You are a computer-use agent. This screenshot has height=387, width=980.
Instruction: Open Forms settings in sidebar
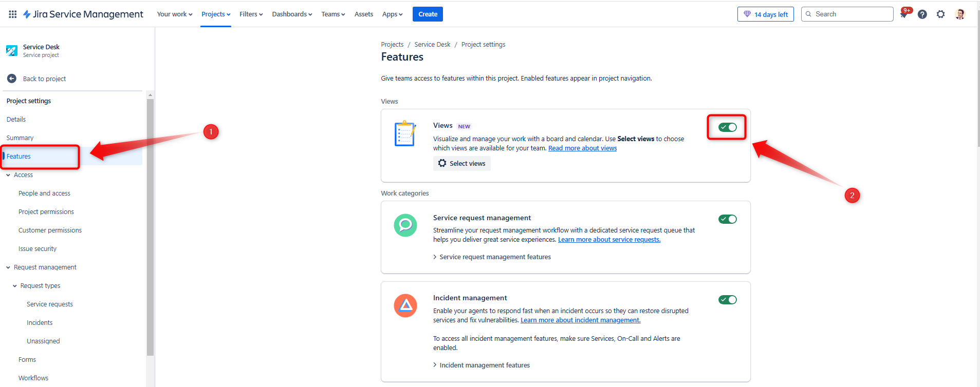(27, 360)
